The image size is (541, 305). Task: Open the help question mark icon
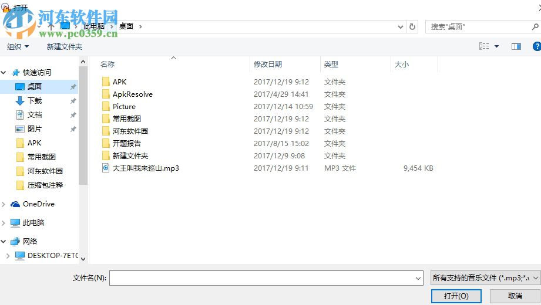click(x=537, y=46)
